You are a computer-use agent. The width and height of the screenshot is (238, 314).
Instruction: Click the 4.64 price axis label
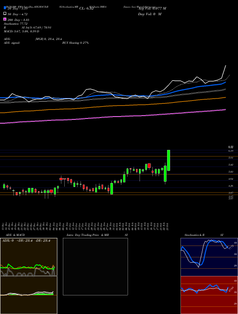click(231, 179)
